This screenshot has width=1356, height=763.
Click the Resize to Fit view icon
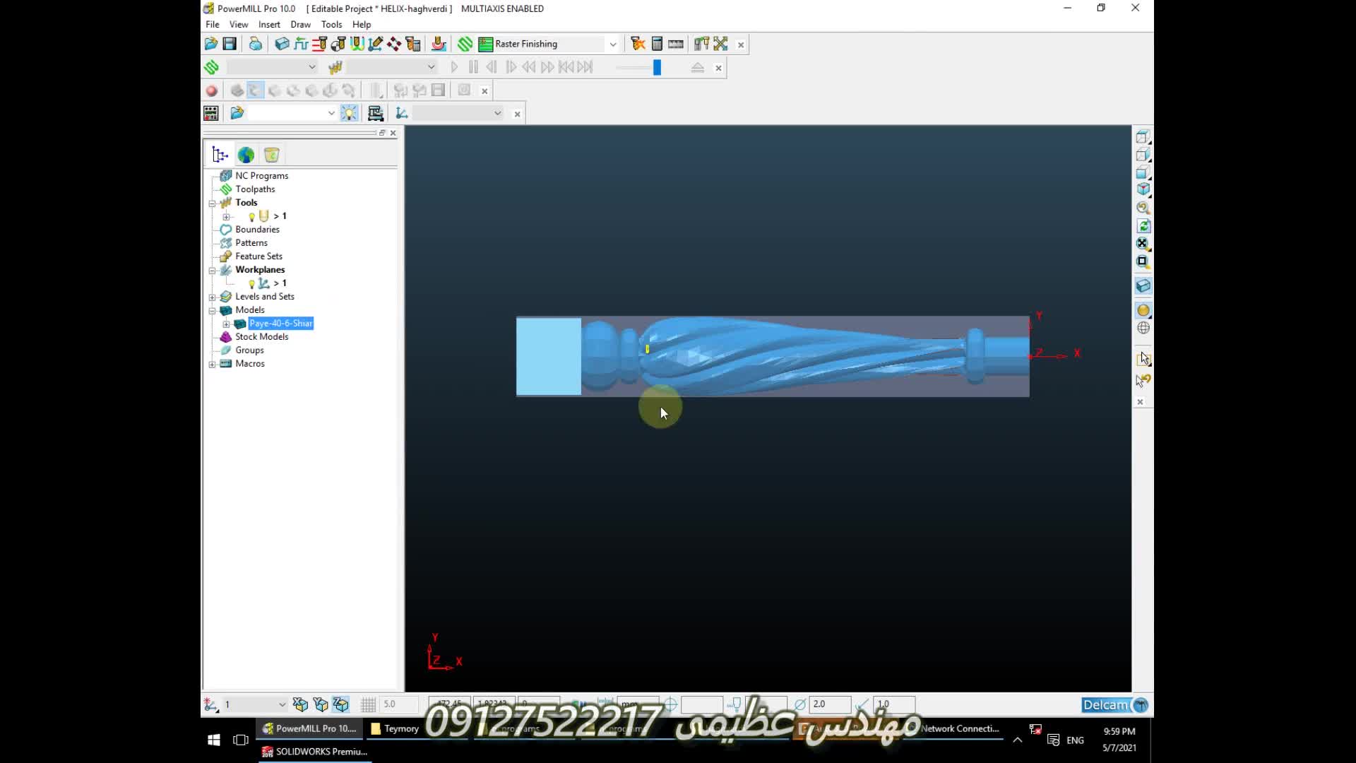1143,244
